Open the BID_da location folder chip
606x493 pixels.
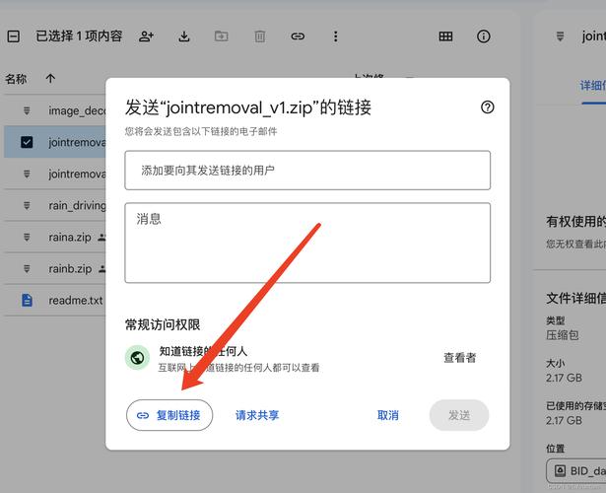pos(576,471)
